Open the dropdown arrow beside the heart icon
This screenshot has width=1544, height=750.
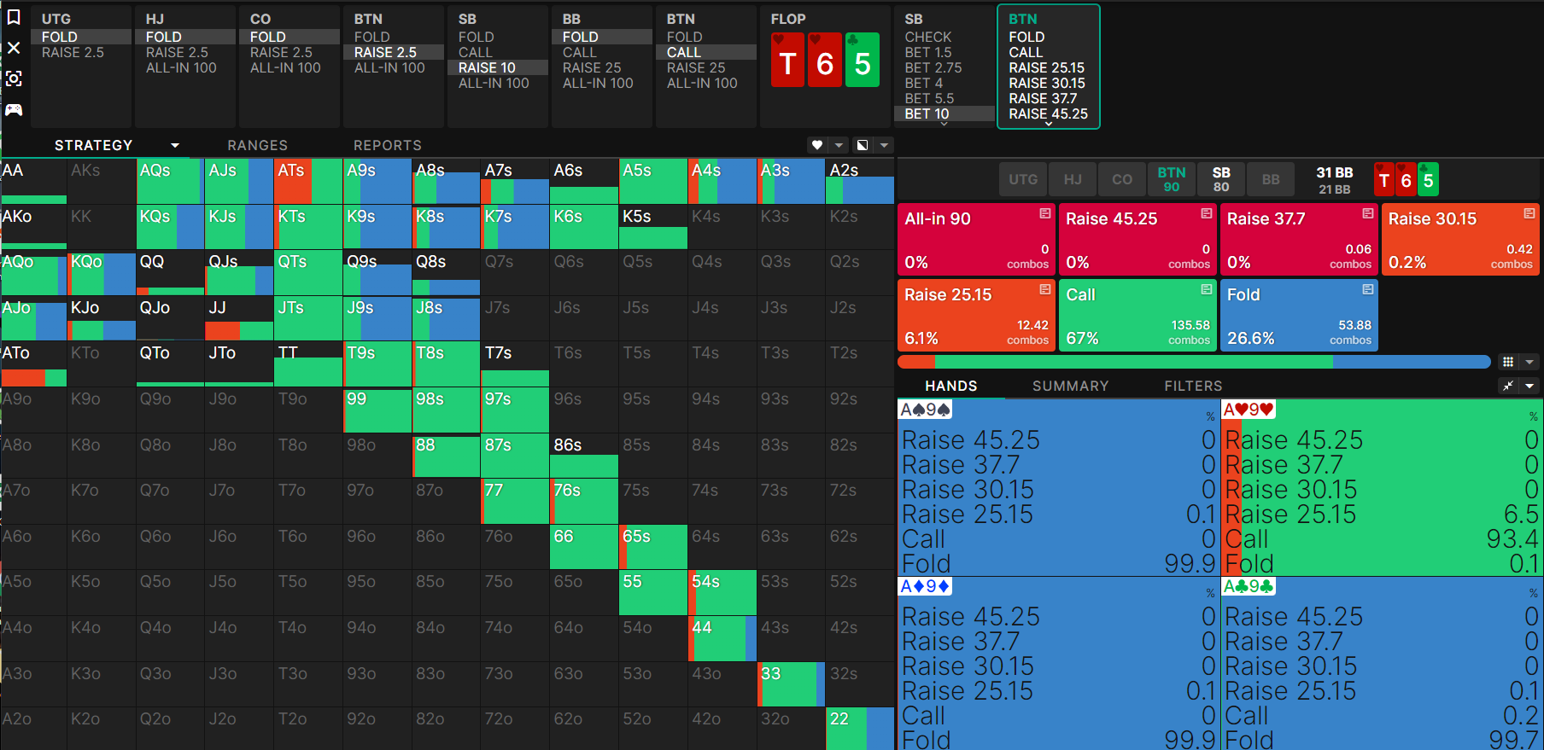[839, 145]
